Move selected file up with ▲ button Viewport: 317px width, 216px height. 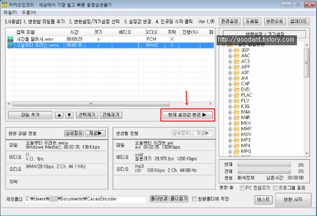tap(59, 115)
